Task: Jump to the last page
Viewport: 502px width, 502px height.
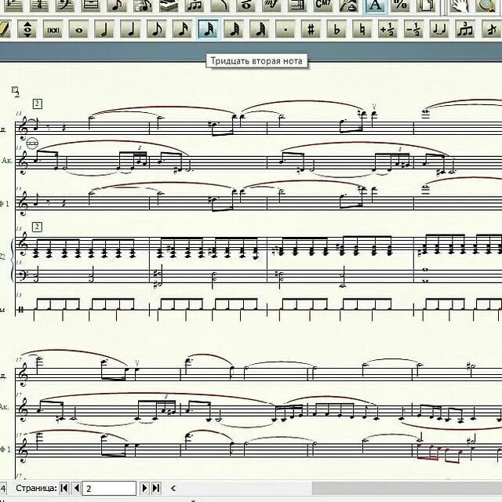Action: point(156,488)
